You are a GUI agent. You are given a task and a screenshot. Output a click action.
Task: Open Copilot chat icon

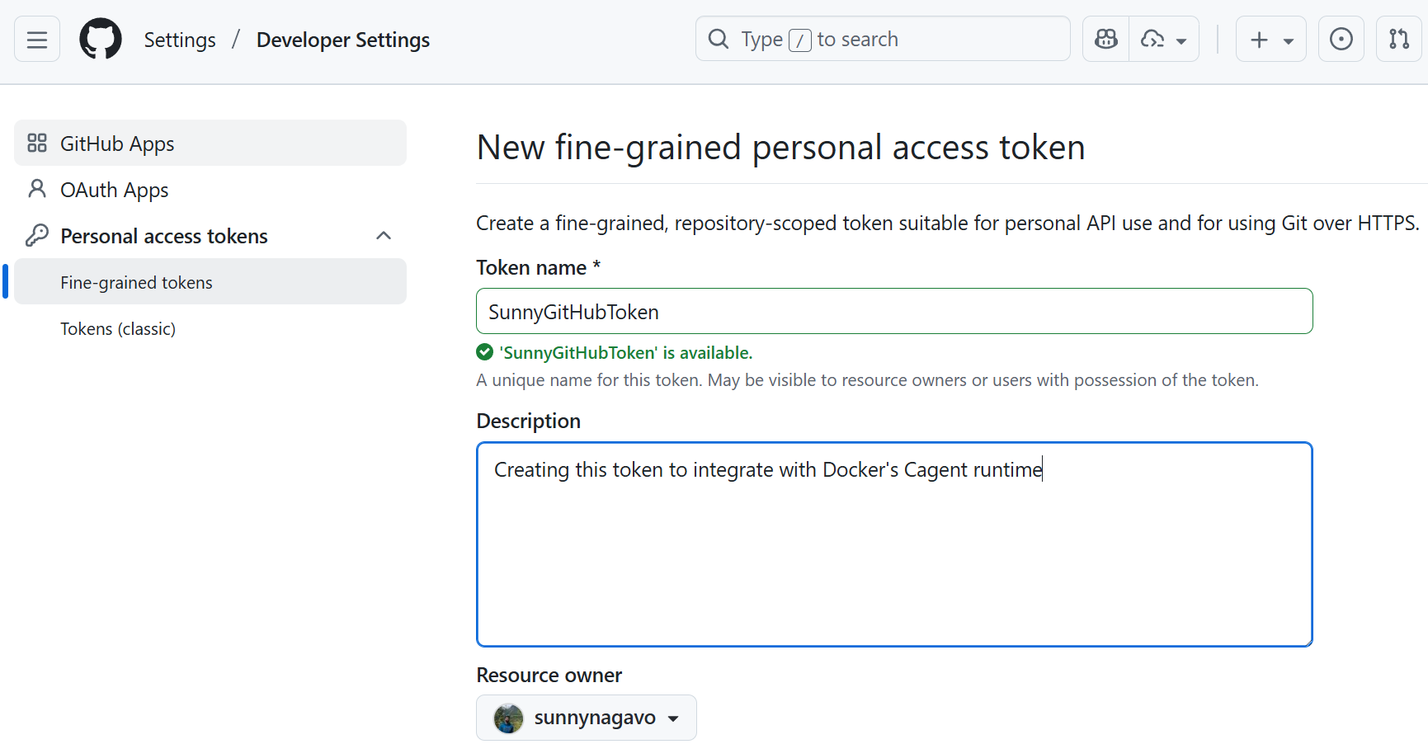pos(1105,40)
